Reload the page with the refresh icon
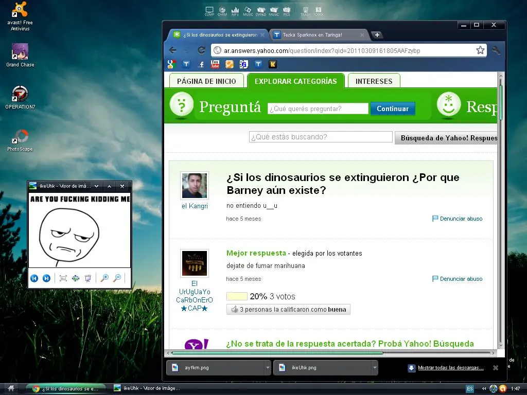The height and width of the screenshot is (395, 527). (x=201, y=50)
